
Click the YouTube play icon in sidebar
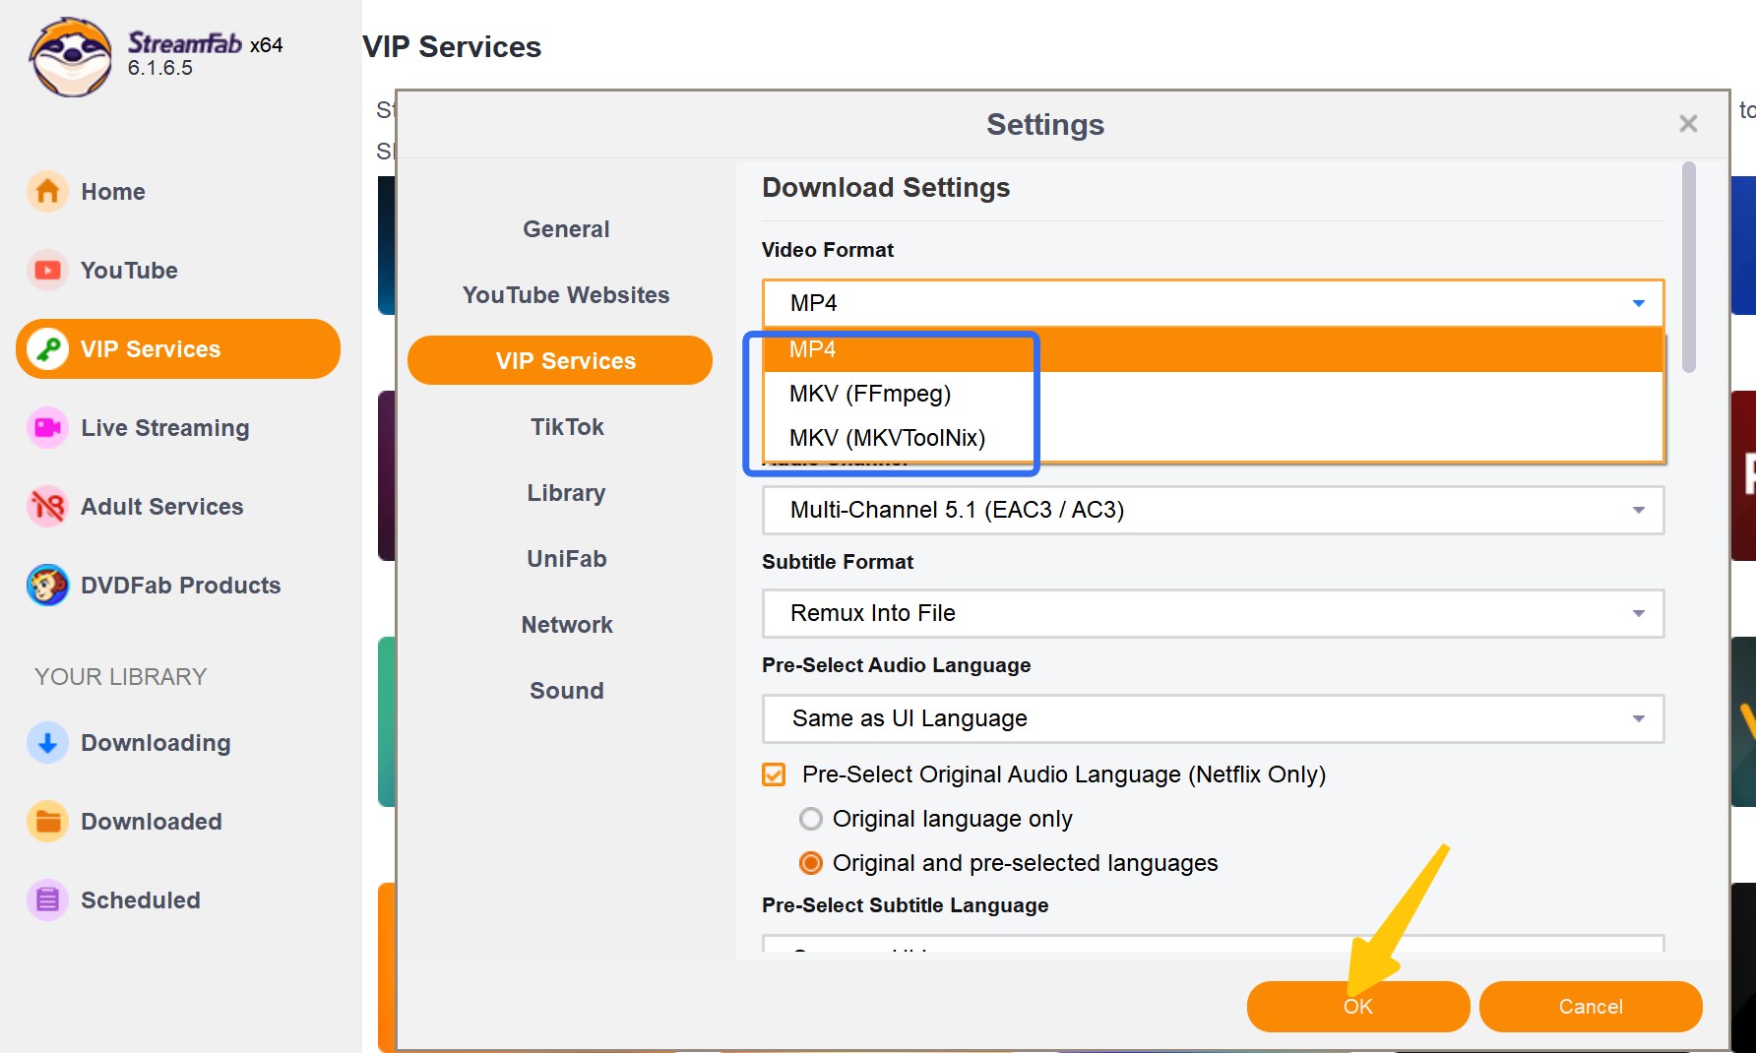pyautogui.click(x=47, y=270)
